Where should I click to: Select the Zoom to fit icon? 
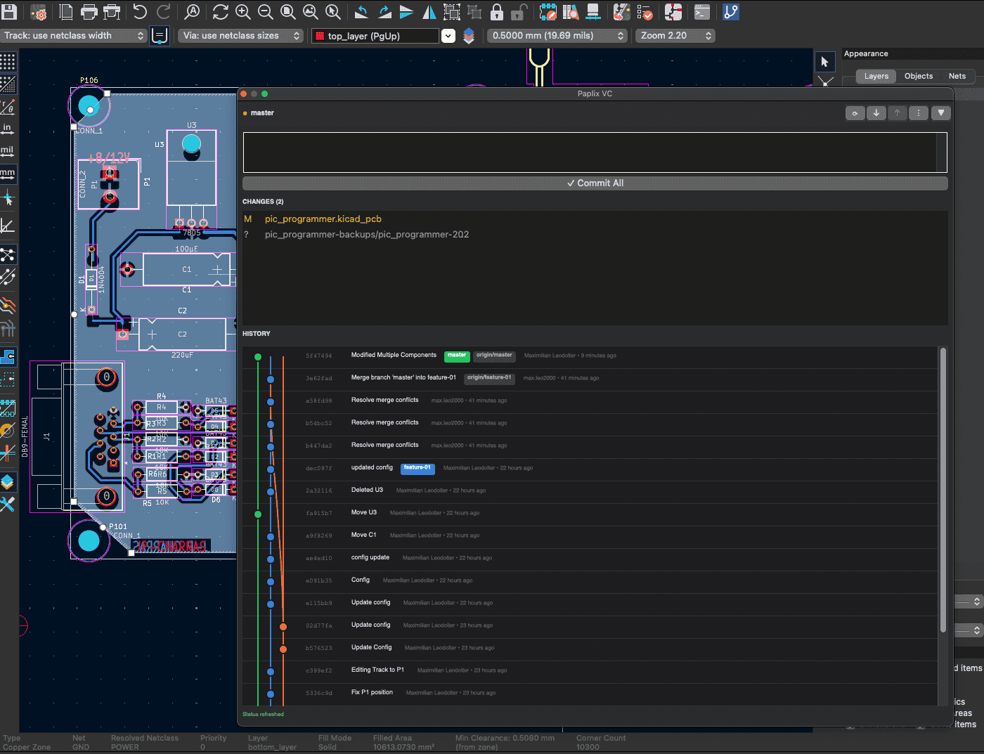pos(288,12)
